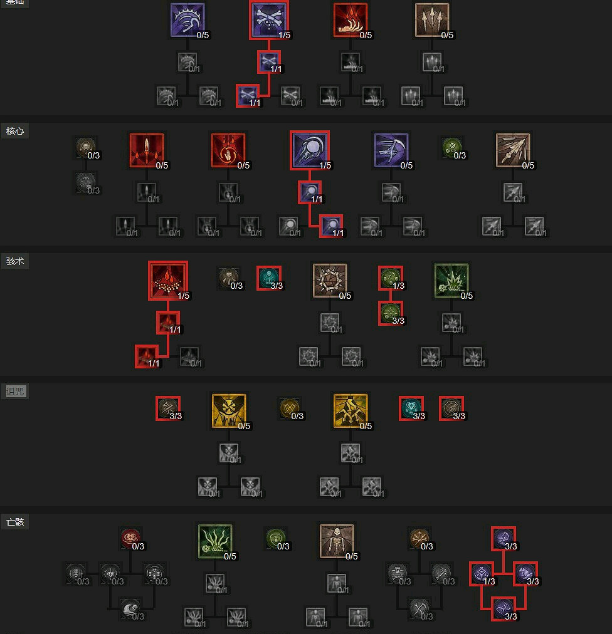Click the teal 3/3 passive in 诅咒 section
The image size is (612, 634).
point(411,408)
